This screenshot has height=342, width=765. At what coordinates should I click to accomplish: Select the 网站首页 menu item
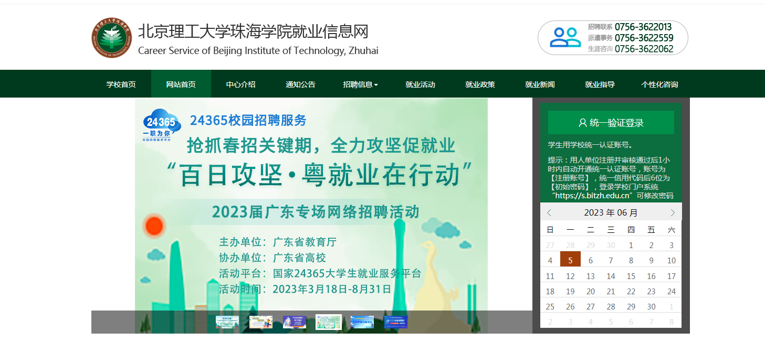[181, 84]
